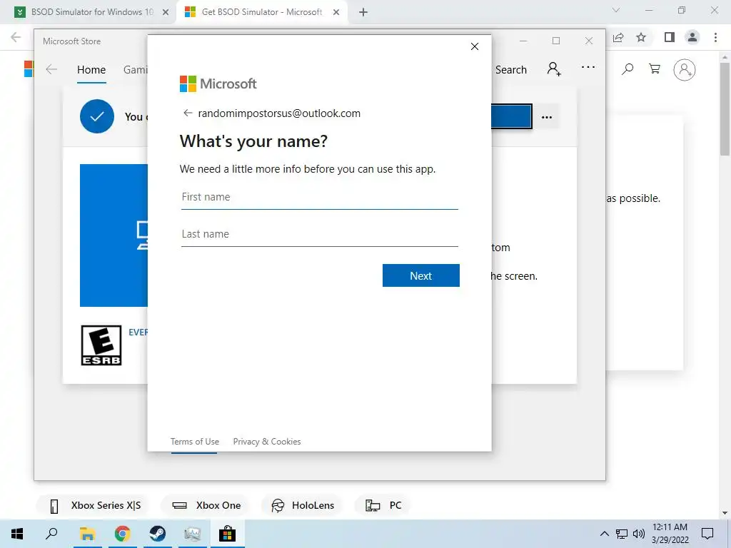Click the webpage vertical scrollbar thumb
This screenshot has height=548, width=731.
tap(725, 108)
